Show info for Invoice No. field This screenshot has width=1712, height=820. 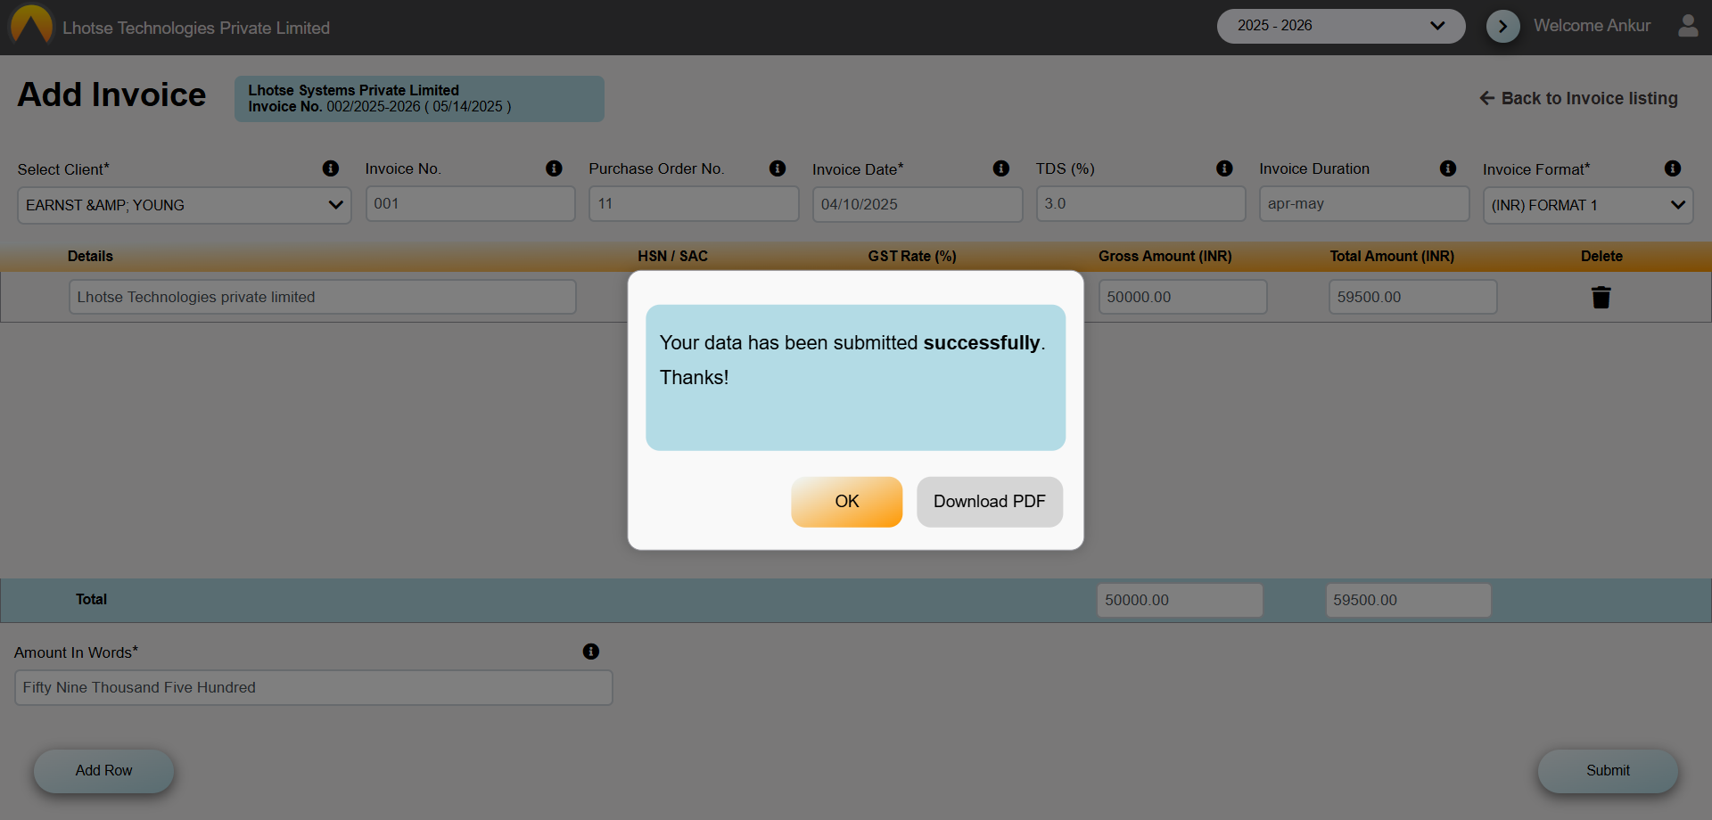pyautogui.click(x=554, y=168)
